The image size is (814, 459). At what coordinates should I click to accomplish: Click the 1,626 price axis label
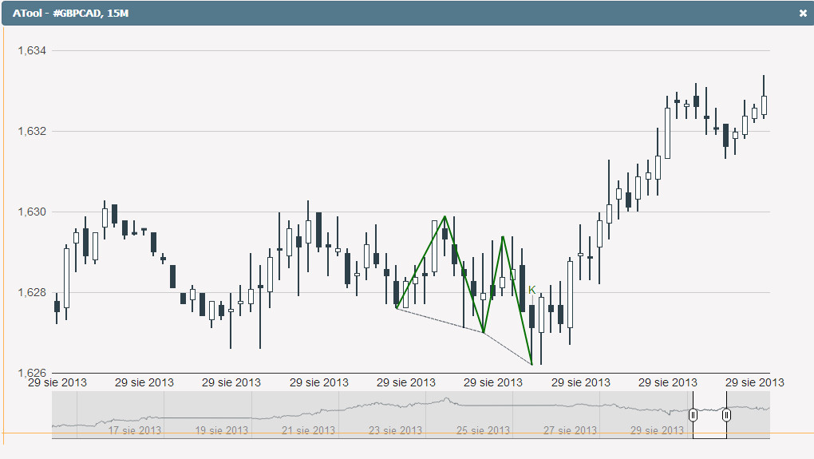(x=32, y=373)
